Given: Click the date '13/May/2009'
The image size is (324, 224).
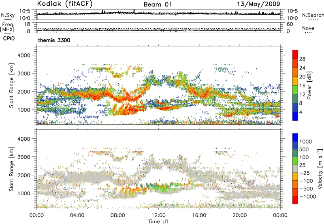Looking at the screenshot, I should pos(258,4).
